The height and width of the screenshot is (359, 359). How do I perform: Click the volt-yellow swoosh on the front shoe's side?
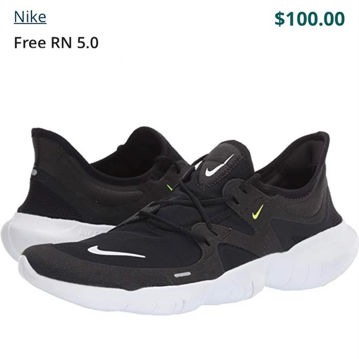258,212
